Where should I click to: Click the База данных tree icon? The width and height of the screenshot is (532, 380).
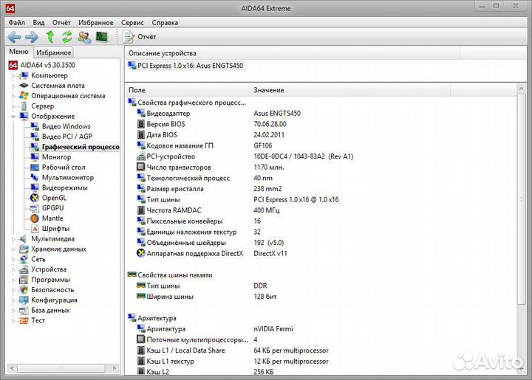(x=24, y=310)
